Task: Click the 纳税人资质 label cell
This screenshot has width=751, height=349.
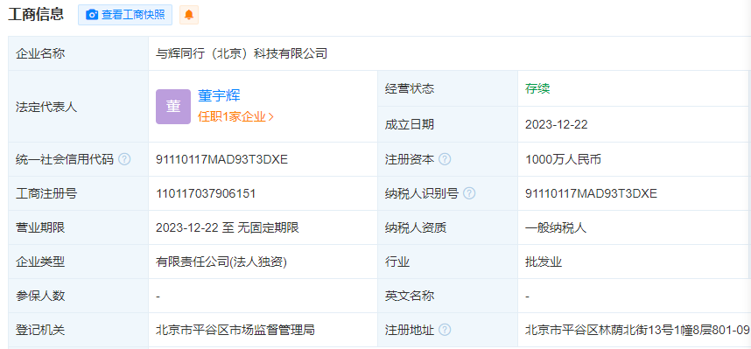Action: point(448,227)
